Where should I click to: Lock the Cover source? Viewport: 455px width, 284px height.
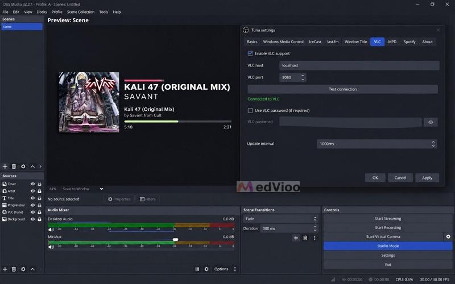pyautogui.click(x=39, y=184)
